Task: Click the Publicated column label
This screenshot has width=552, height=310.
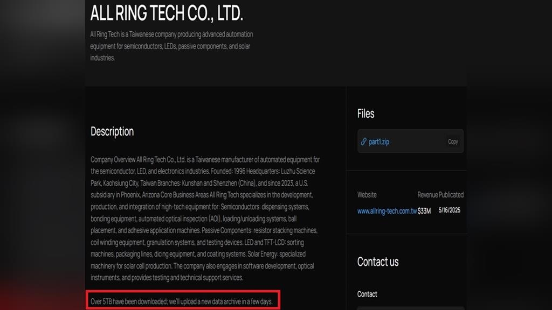Action: tap(451, 195)
